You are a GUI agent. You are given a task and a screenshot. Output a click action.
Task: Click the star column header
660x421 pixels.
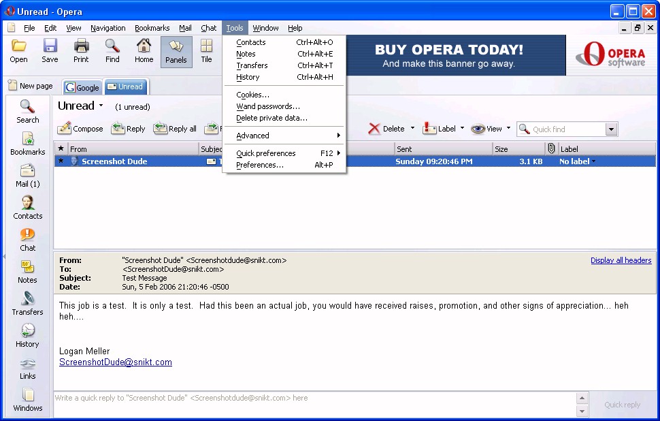(x=61, y=149)
